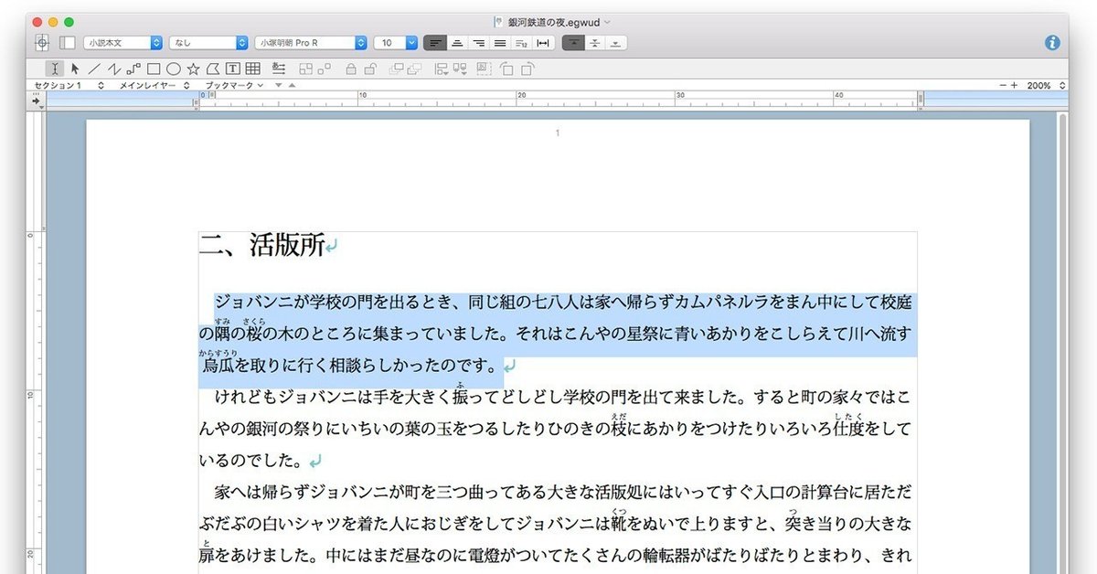Viewport: 1097px width, 574px height.
Task: Open the 200% zoom level dropdown
Action: (1046, 85)
